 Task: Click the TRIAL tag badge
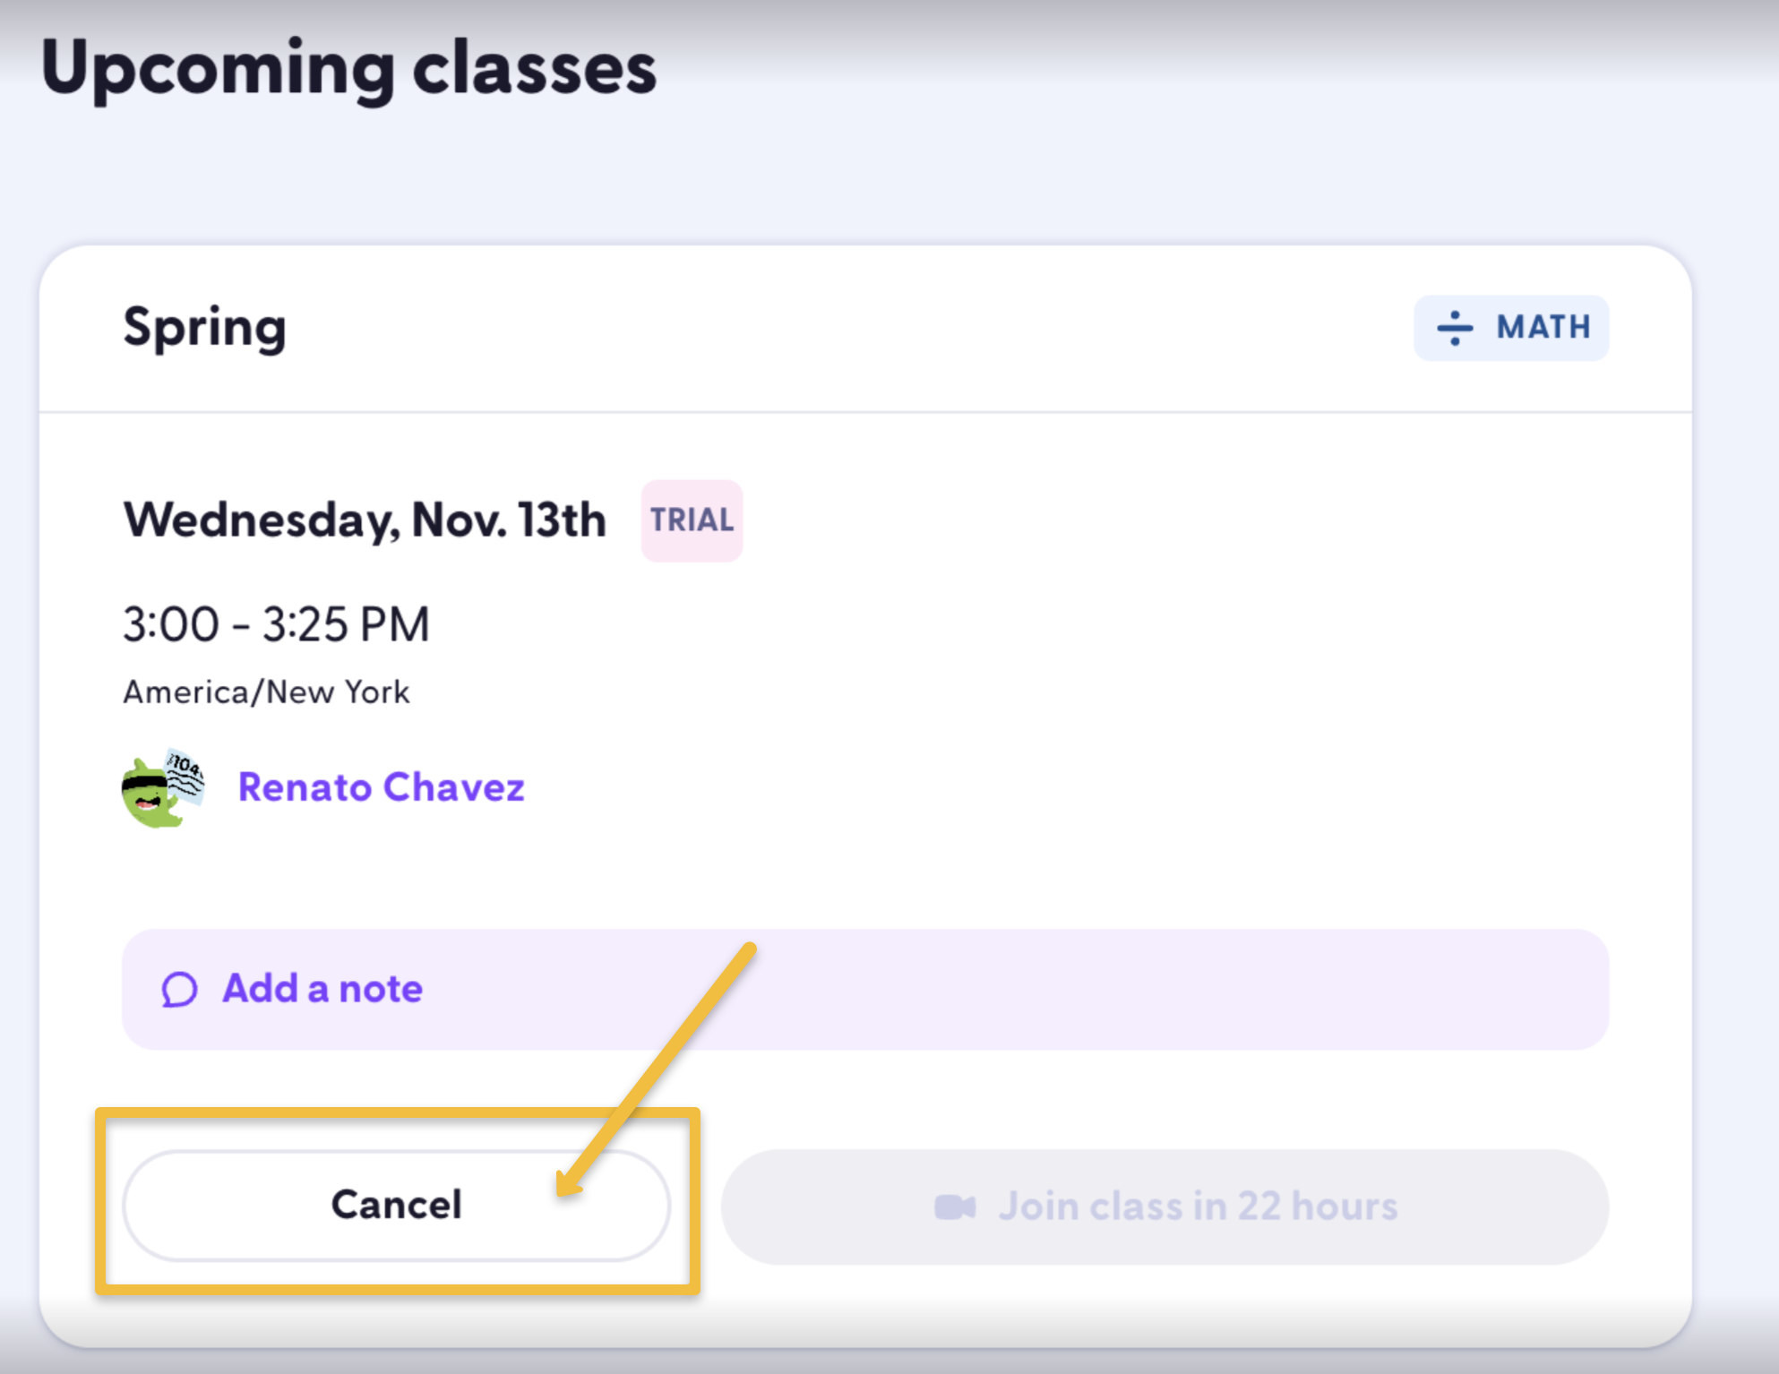pos(692,520)
